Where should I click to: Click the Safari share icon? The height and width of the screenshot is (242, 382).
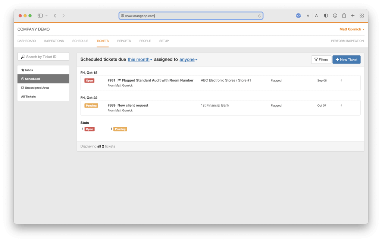click(344, 16)
